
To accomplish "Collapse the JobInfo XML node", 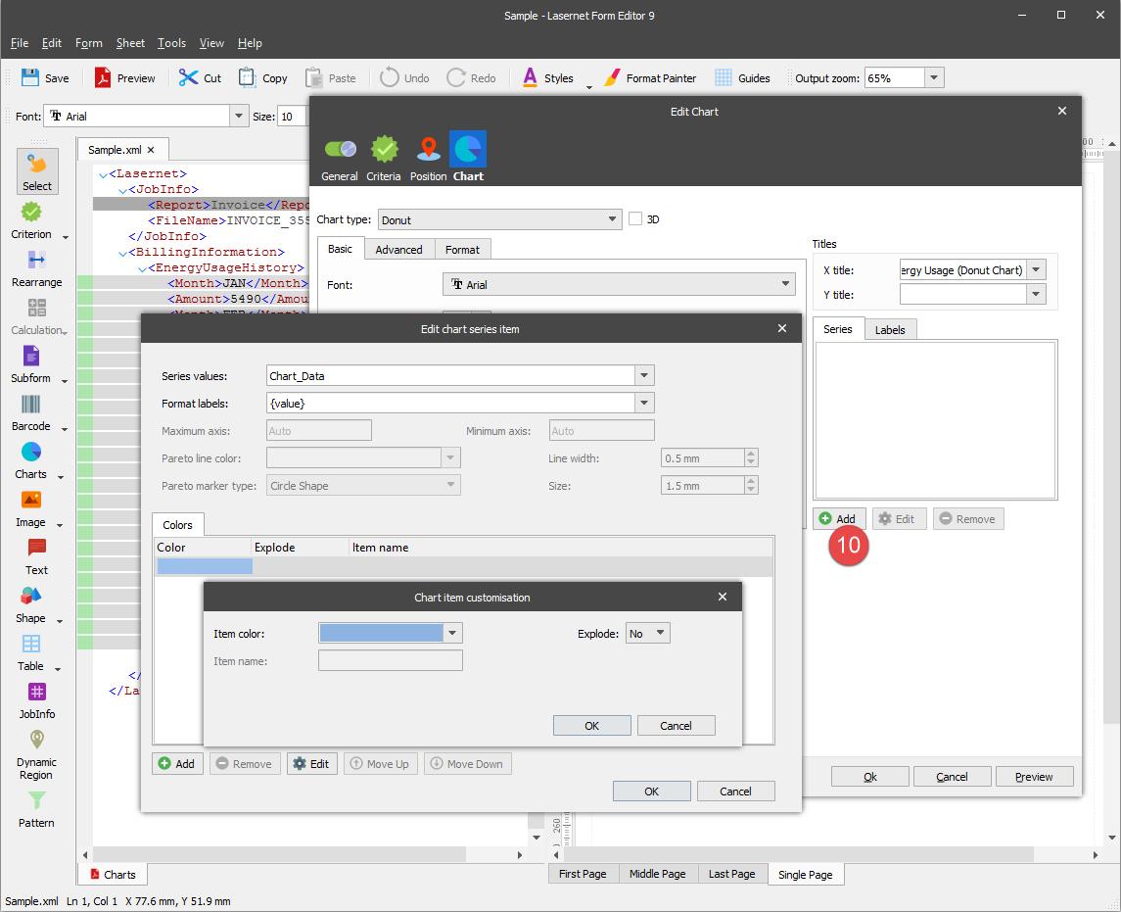I will tap(122, 190).
